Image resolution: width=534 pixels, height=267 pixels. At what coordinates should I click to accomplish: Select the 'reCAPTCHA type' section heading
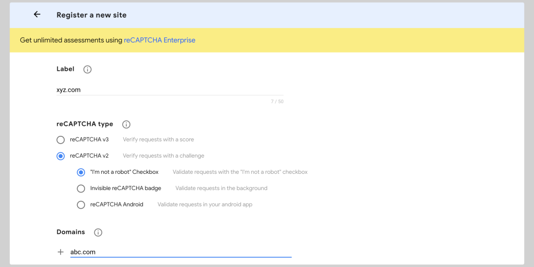click(85, 124)
